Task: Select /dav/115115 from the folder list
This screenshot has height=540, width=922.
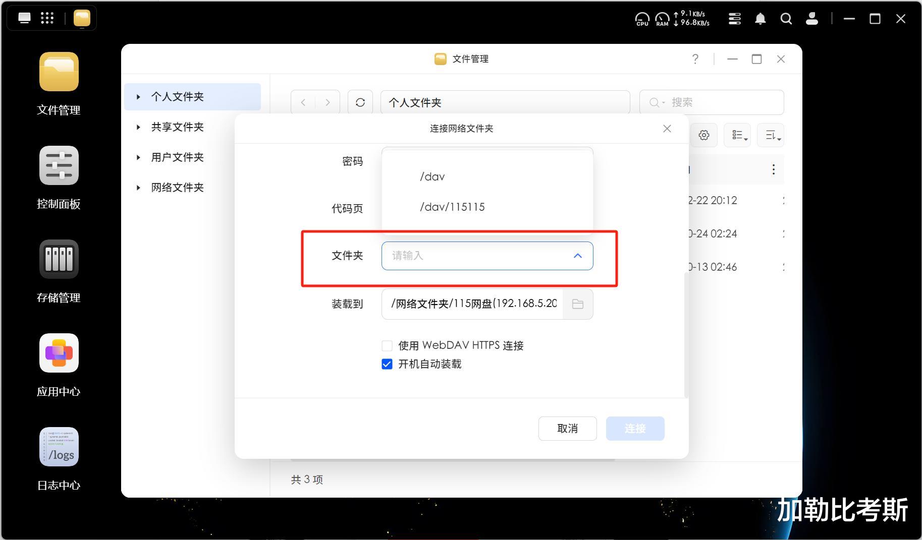Action: [x=487, y=207]
